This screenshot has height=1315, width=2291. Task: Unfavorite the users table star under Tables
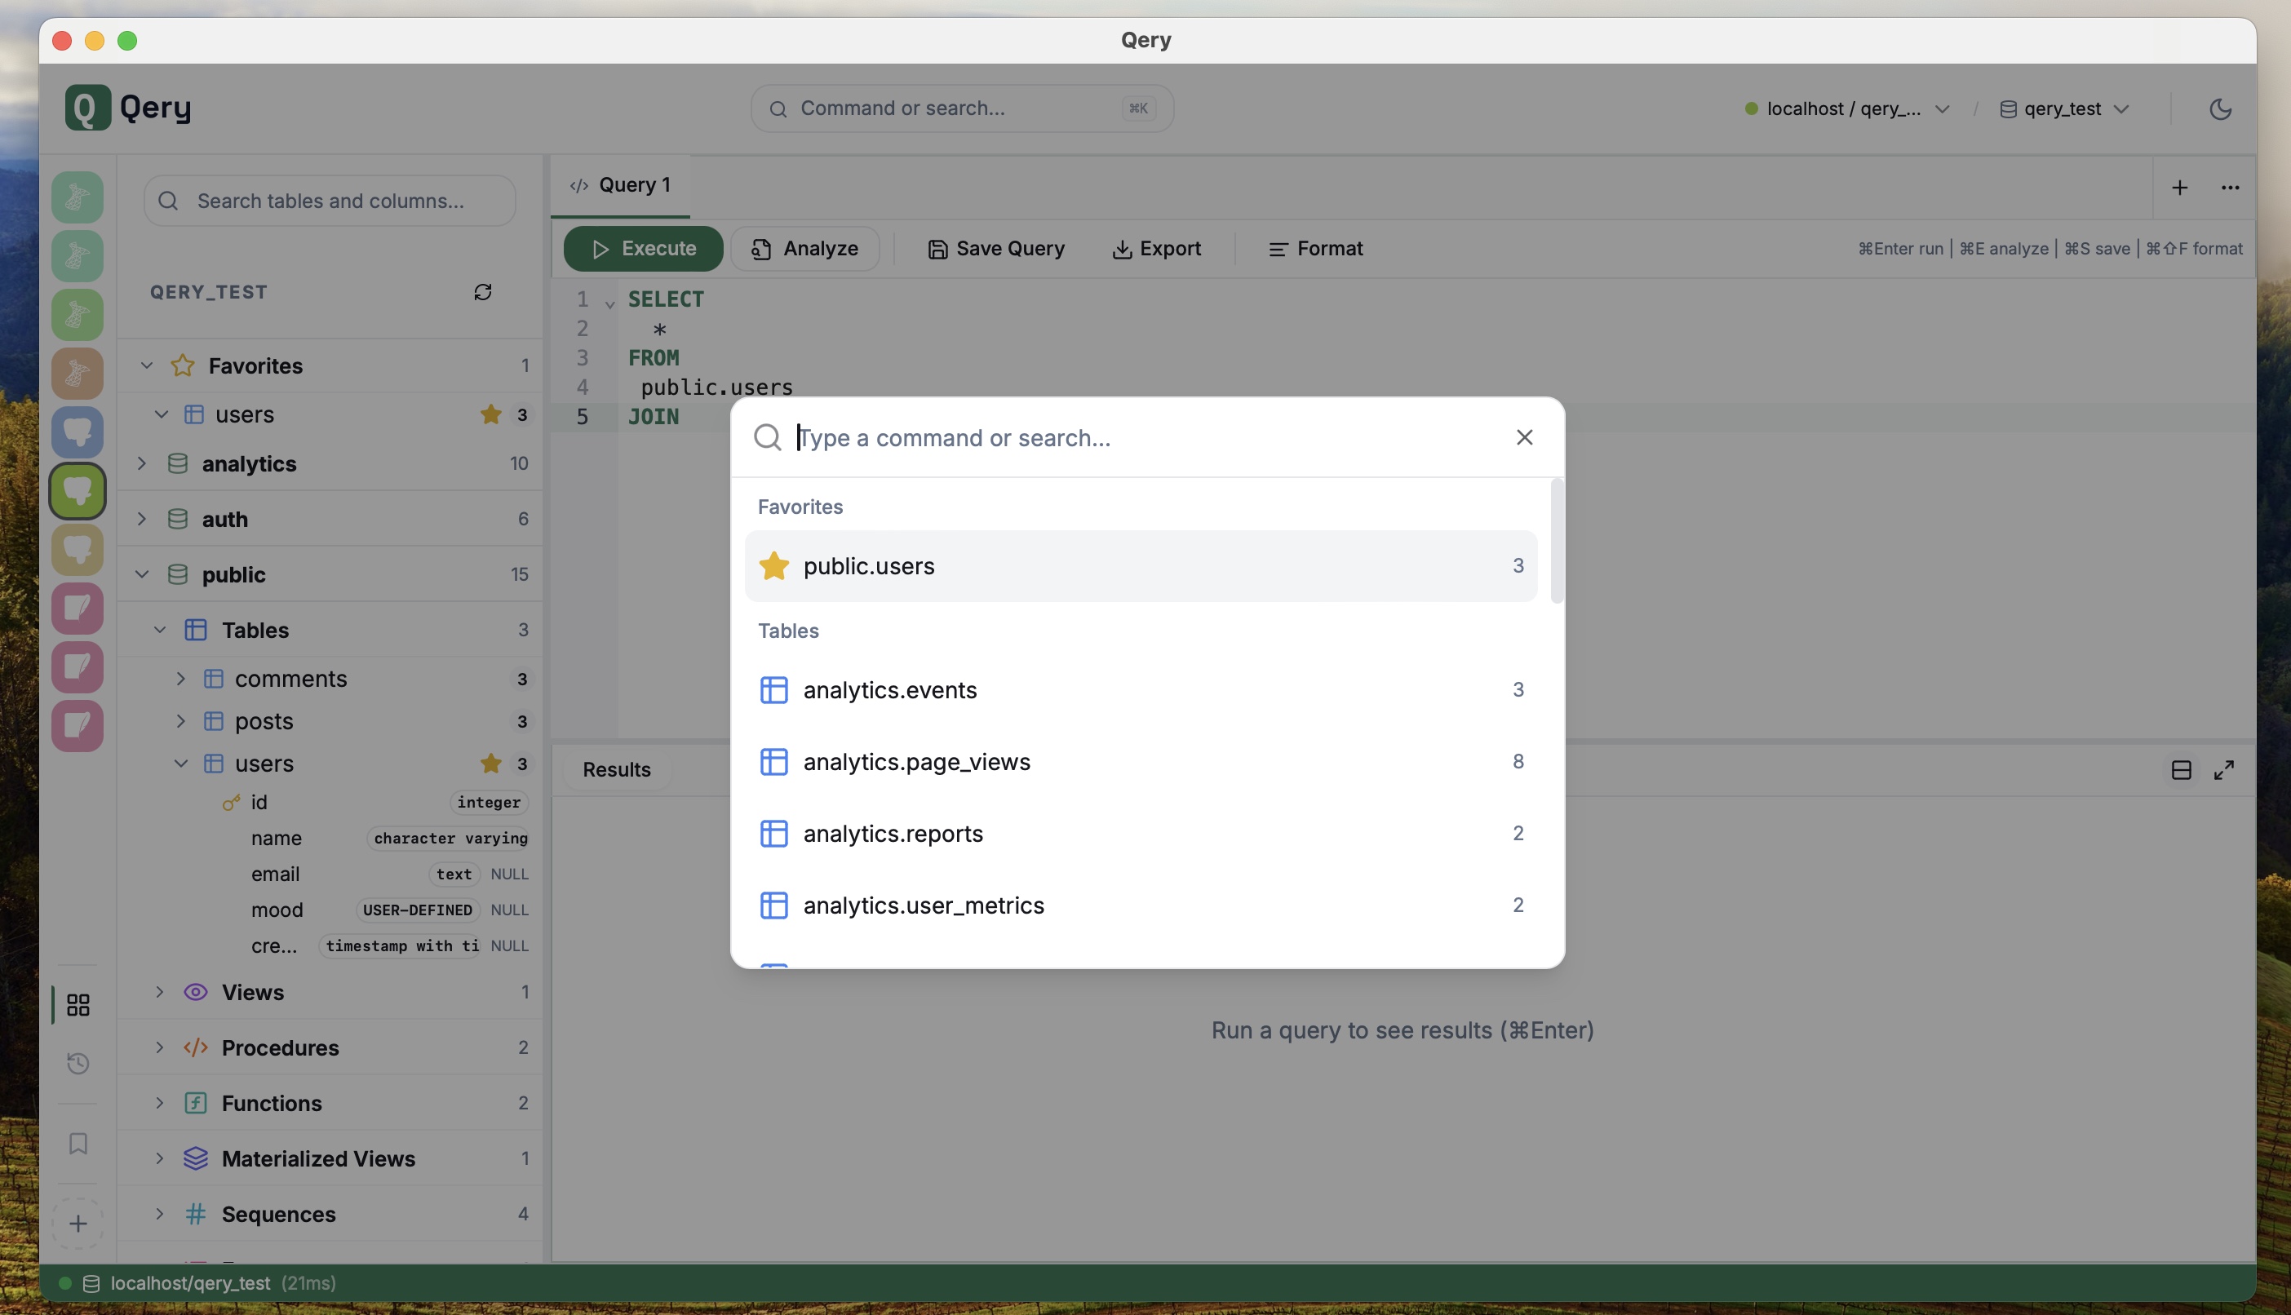pyautogui.click(x=490, y=764)
